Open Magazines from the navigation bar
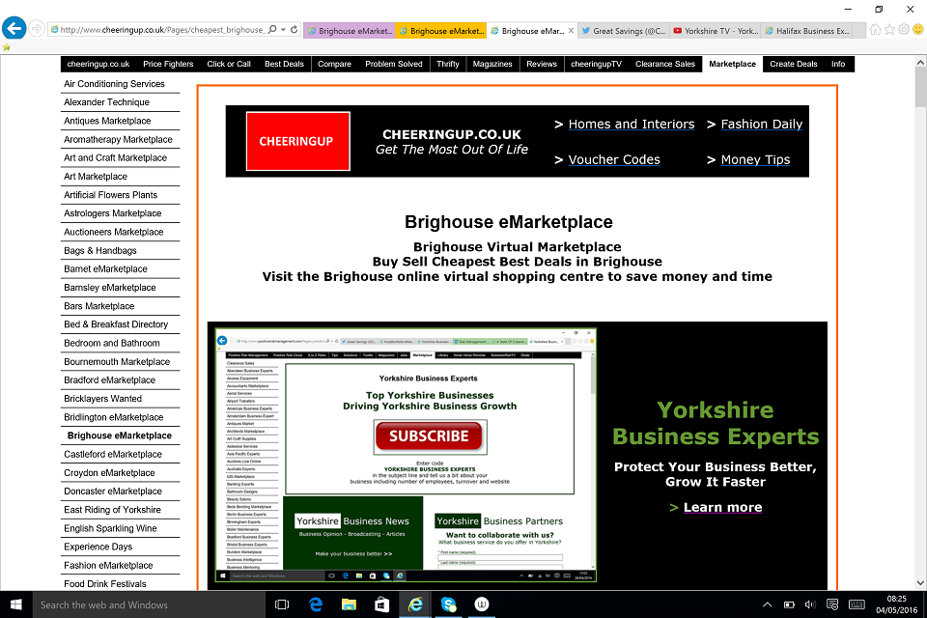 (492, 64)
